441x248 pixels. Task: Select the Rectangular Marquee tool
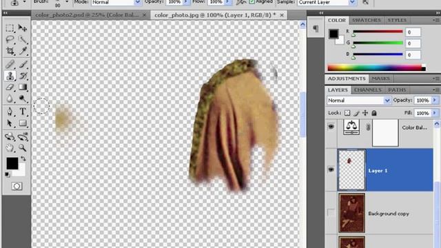coord(10,28)
